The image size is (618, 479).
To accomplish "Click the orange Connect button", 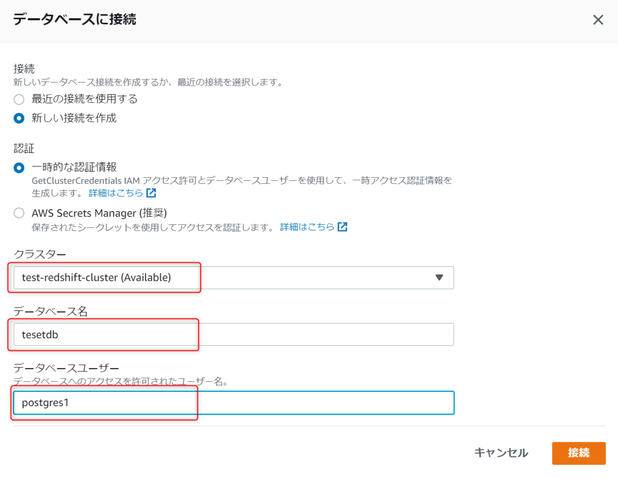I will pyautogui.click(x=579, y=453).
